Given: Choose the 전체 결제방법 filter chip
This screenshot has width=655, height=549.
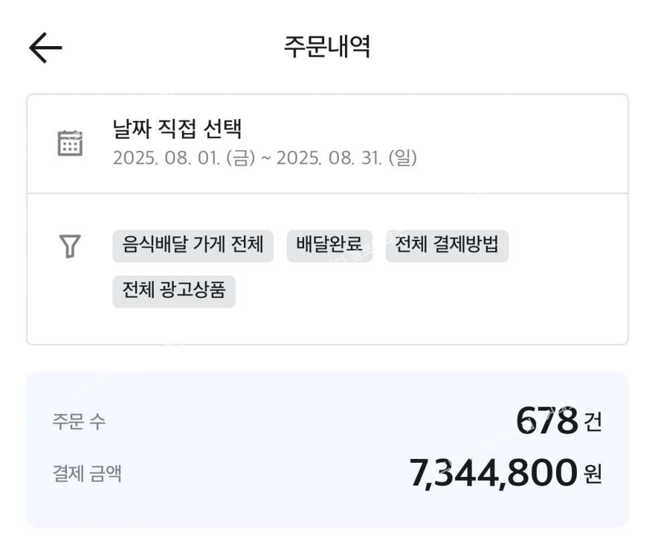Looking at the screenshot, I should [x=446, y=245].
